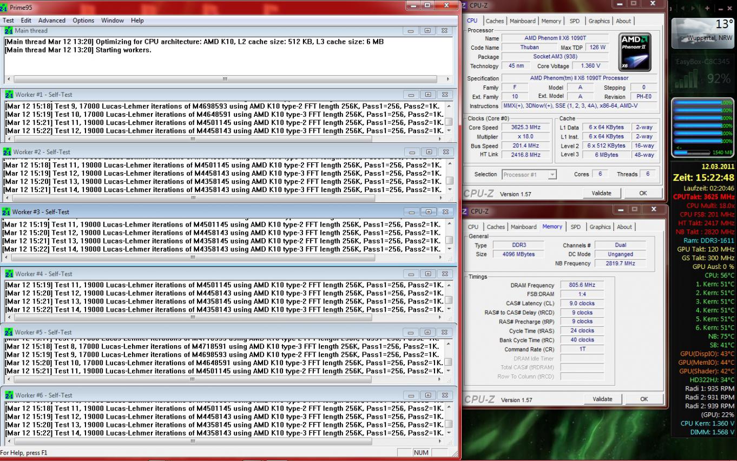Screen dimensions: 737x461
Task: Click the AMD Phenom II processor logo
Action: coord(634,51)
